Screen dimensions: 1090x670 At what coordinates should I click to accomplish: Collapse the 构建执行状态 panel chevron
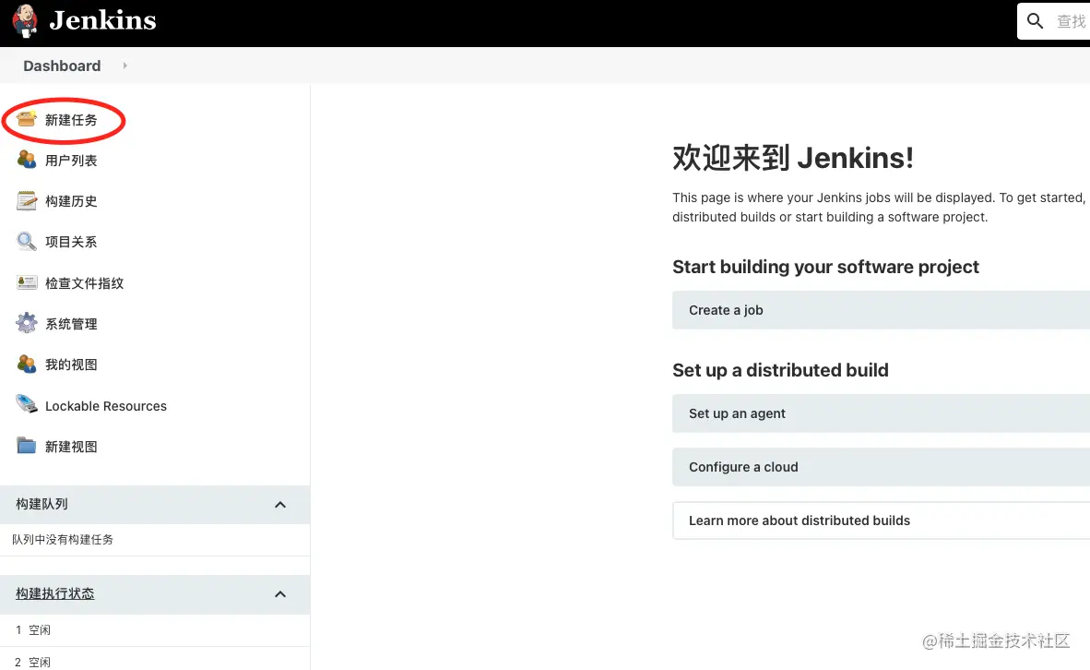tap(280, 594)
